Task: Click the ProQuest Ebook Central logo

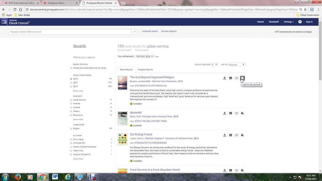Action: click(x=16, y=22)
